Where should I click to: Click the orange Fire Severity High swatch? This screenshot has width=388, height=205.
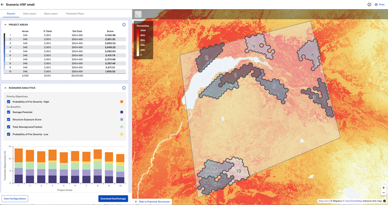click(122, 102)
